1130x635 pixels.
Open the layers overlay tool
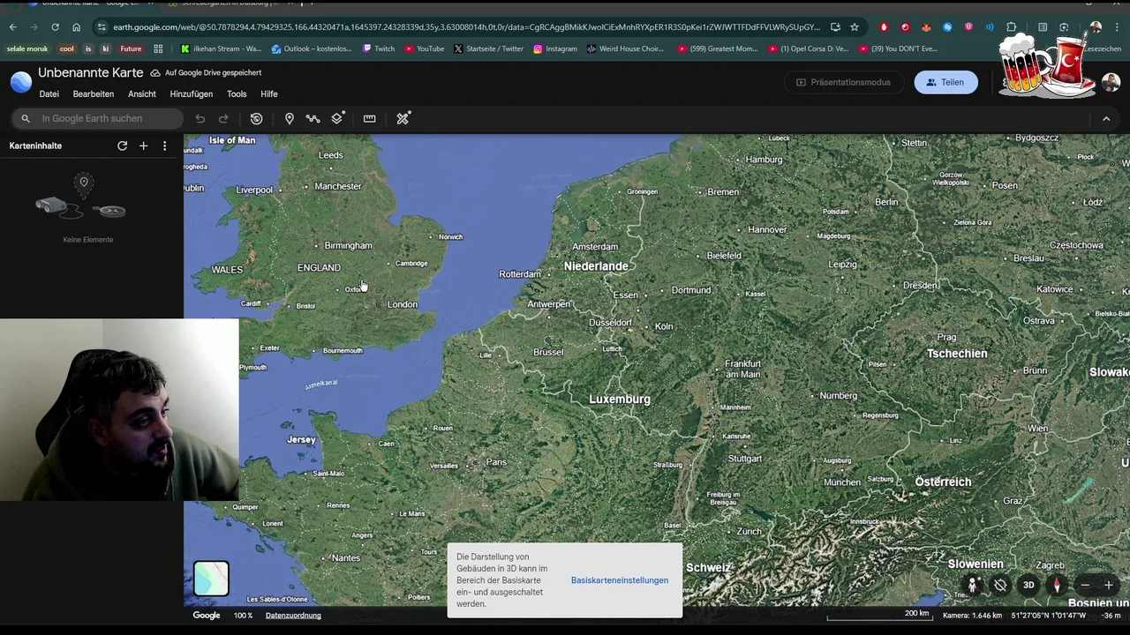click(x=337, y=118)
